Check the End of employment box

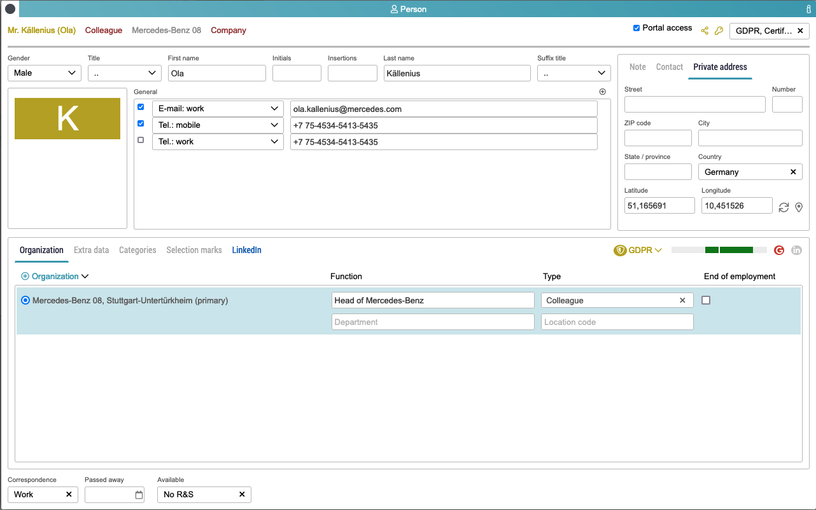click(706, 300)
